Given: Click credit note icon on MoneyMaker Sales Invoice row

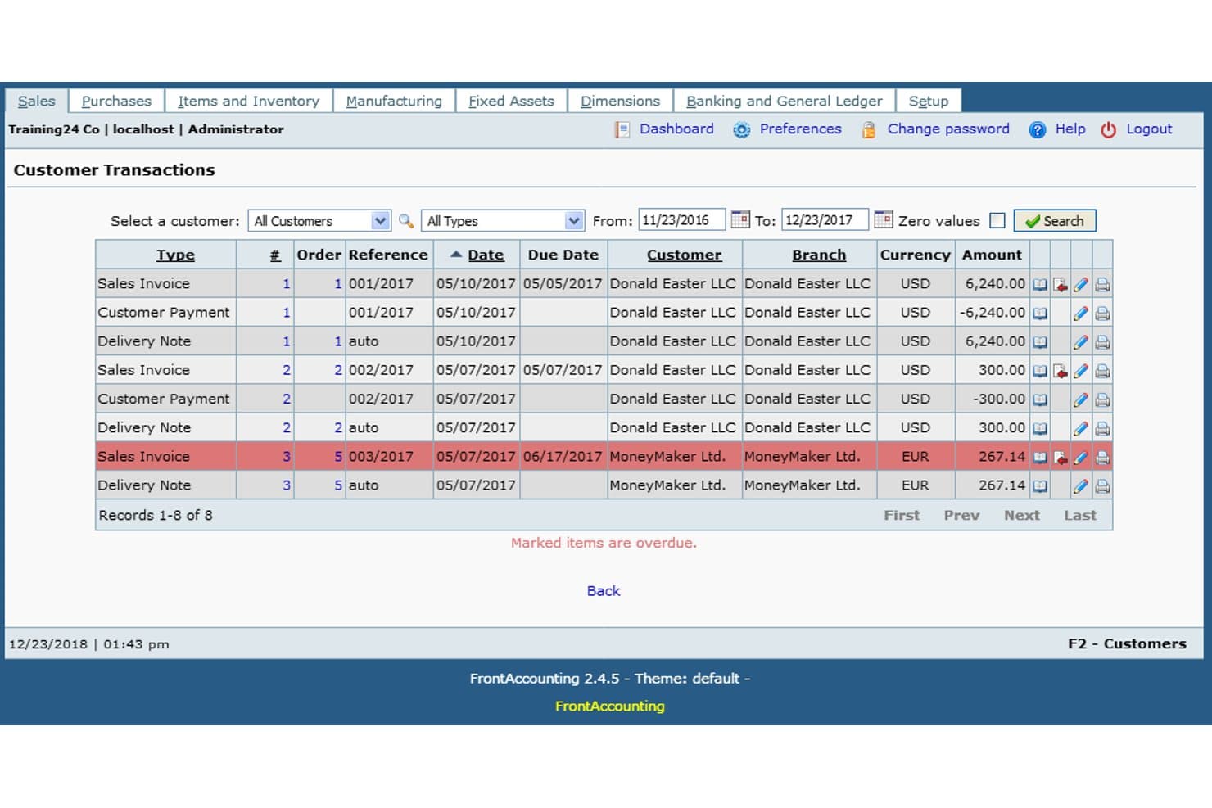Looking at the screenshot, I should [x=1060, y=458].
